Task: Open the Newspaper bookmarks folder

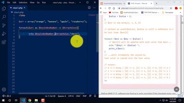Action: click(168, 13)
